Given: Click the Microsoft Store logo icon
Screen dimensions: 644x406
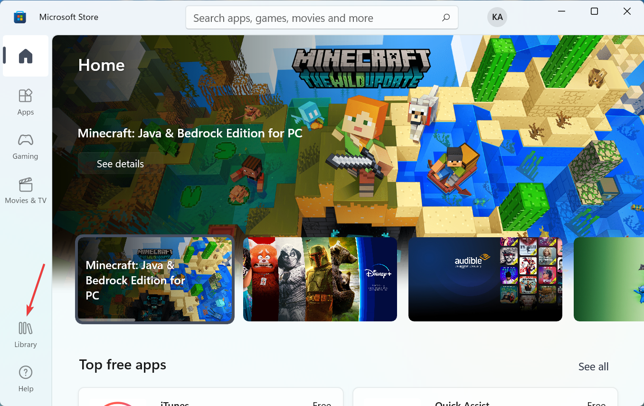Looking at the screenshot, I should pyautogui.click(x=19, y=17).
